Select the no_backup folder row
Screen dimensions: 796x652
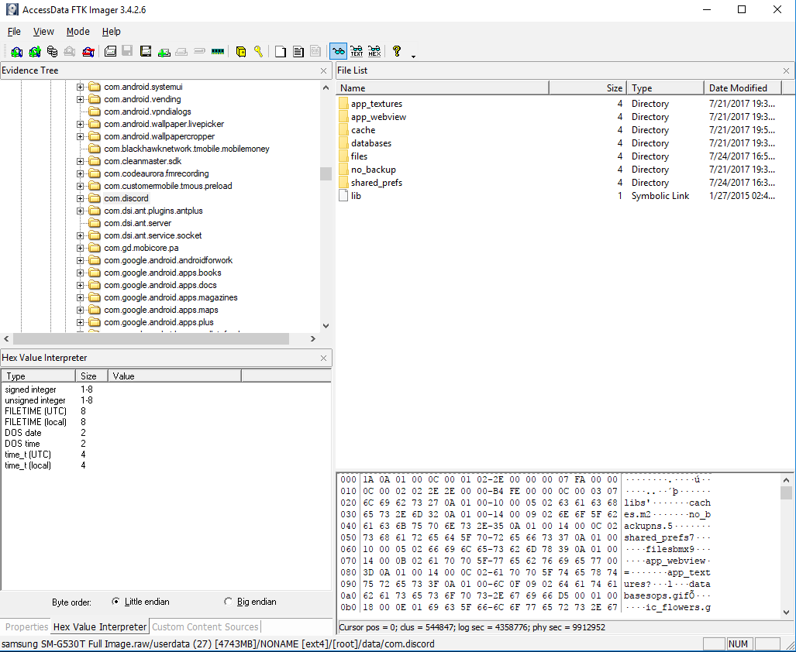pyautogui.click(x=557, y=170)
